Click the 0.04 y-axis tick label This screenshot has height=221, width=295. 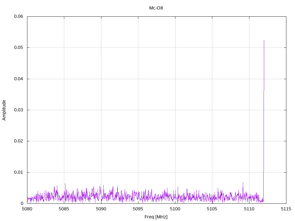point(18,79)
